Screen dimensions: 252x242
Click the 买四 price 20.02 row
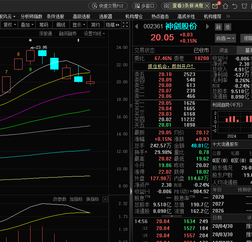(x=172, y=119)
